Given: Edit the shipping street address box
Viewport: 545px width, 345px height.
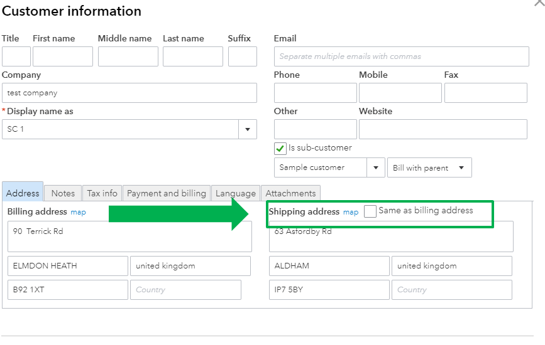Looking at the screenshot, I should [391, 236].
